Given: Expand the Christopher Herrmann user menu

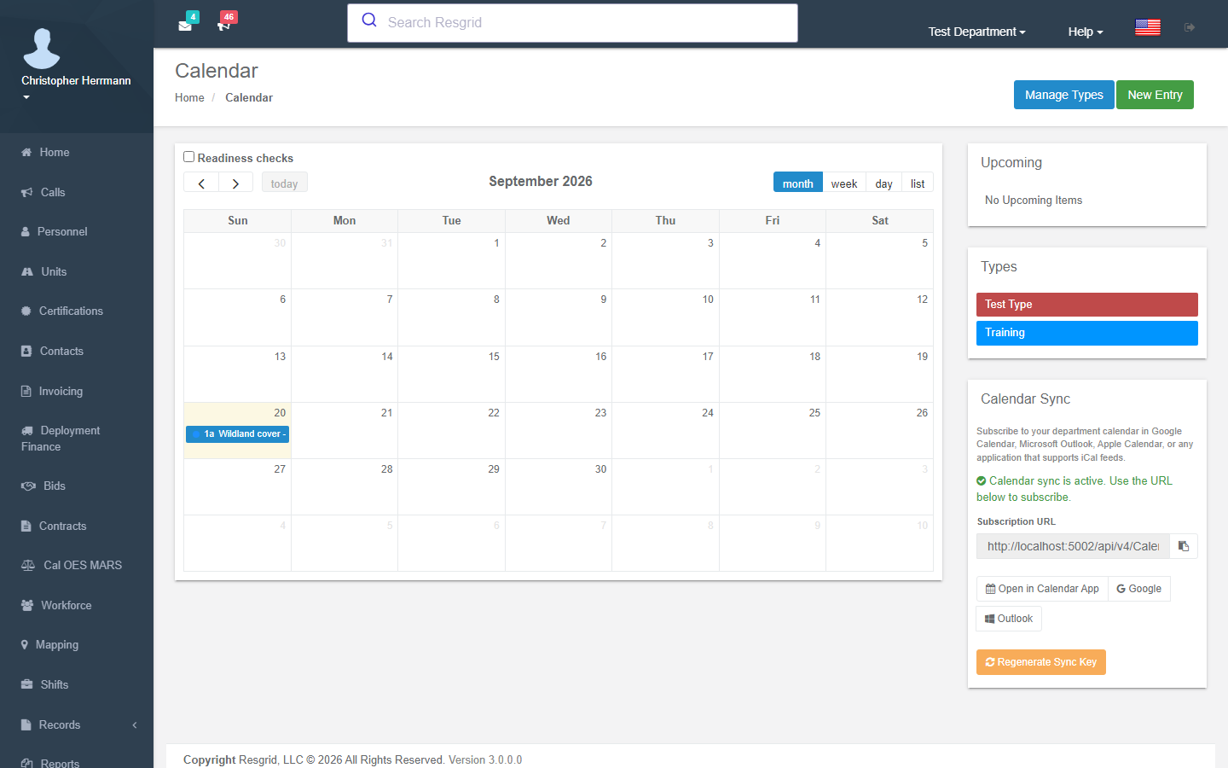Looking at the screenshot, I should pyautogui.click(x=76, y=88).
